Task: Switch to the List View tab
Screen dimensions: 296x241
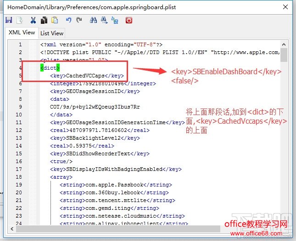Action: [x=52, y=33]
